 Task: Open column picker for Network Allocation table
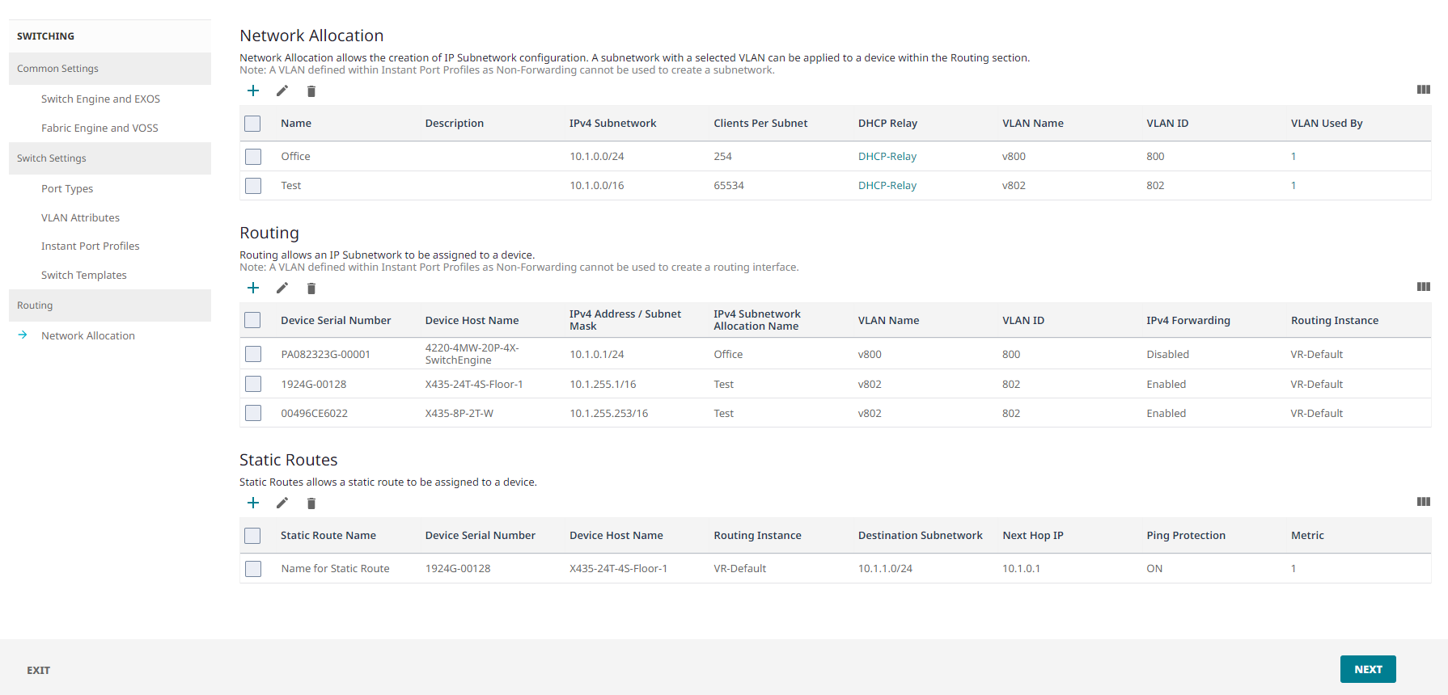click(1423, 90)
